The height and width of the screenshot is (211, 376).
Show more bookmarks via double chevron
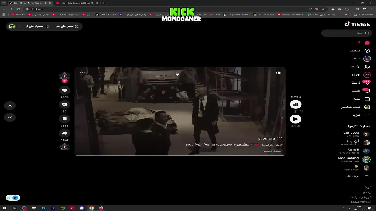346,15
